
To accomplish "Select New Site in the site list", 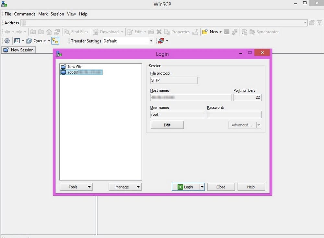I will tap(72, 67).
